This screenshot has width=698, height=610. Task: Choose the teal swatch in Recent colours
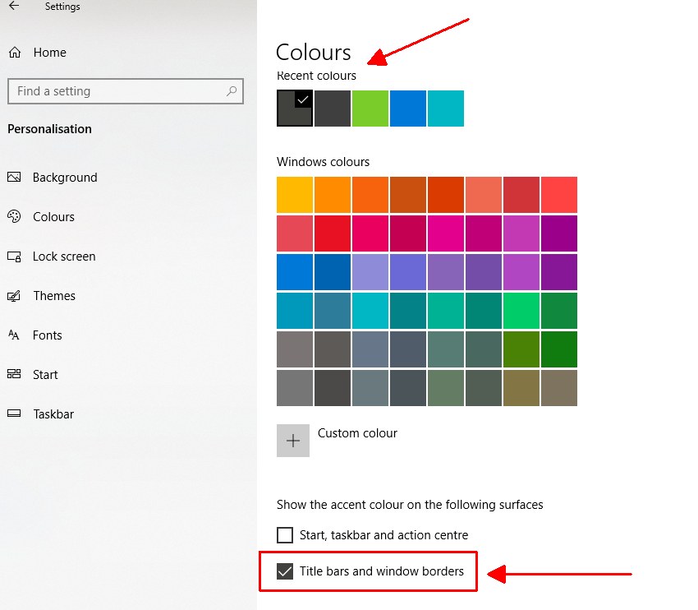pos(445,108)
